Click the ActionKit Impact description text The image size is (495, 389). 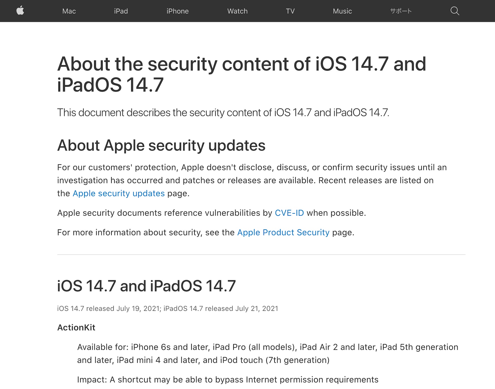[x=227, y=380]
